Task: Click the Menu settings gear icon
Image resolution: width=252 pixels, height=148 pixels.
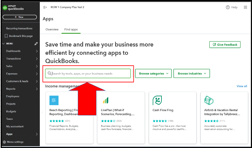Action: (x=4, y=142)
